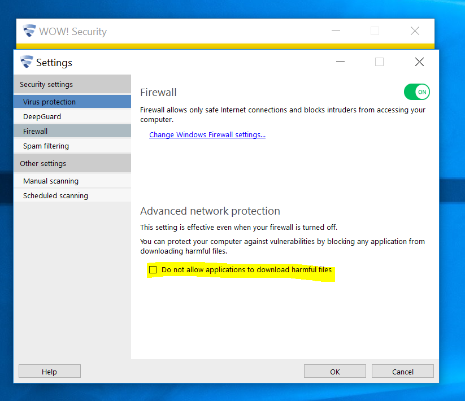Maximize the WOW! Security main window
Screen dimensions: 465x401
point(375,31)
